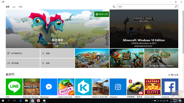This screenshot has height=103, width=184.
Task: Open File Explorer from the taskbar
Action: 26,101
